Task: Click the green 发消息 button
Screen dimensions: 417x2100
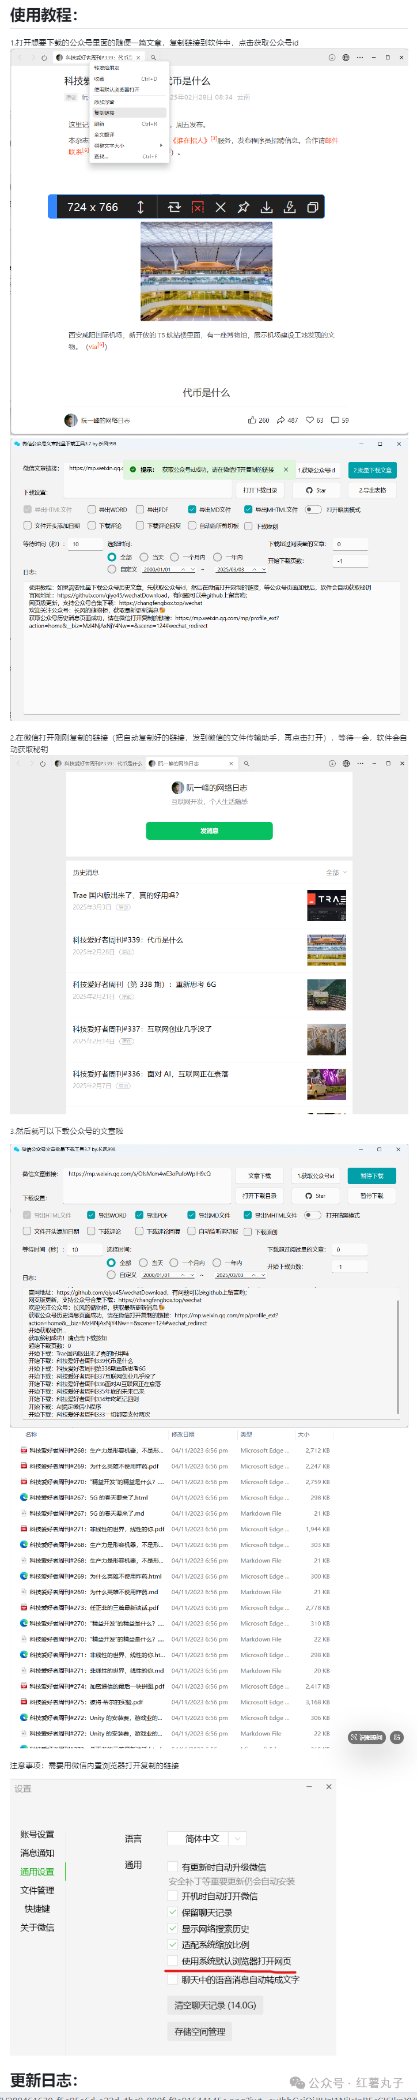Action: point(209,831)
